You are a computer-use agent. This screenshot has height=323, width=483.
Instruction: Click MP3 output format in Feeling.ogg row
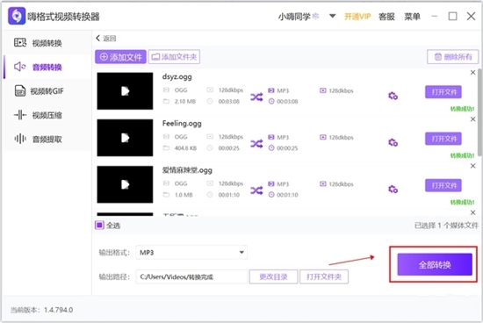pyautogui.click(x=283, y=137)
